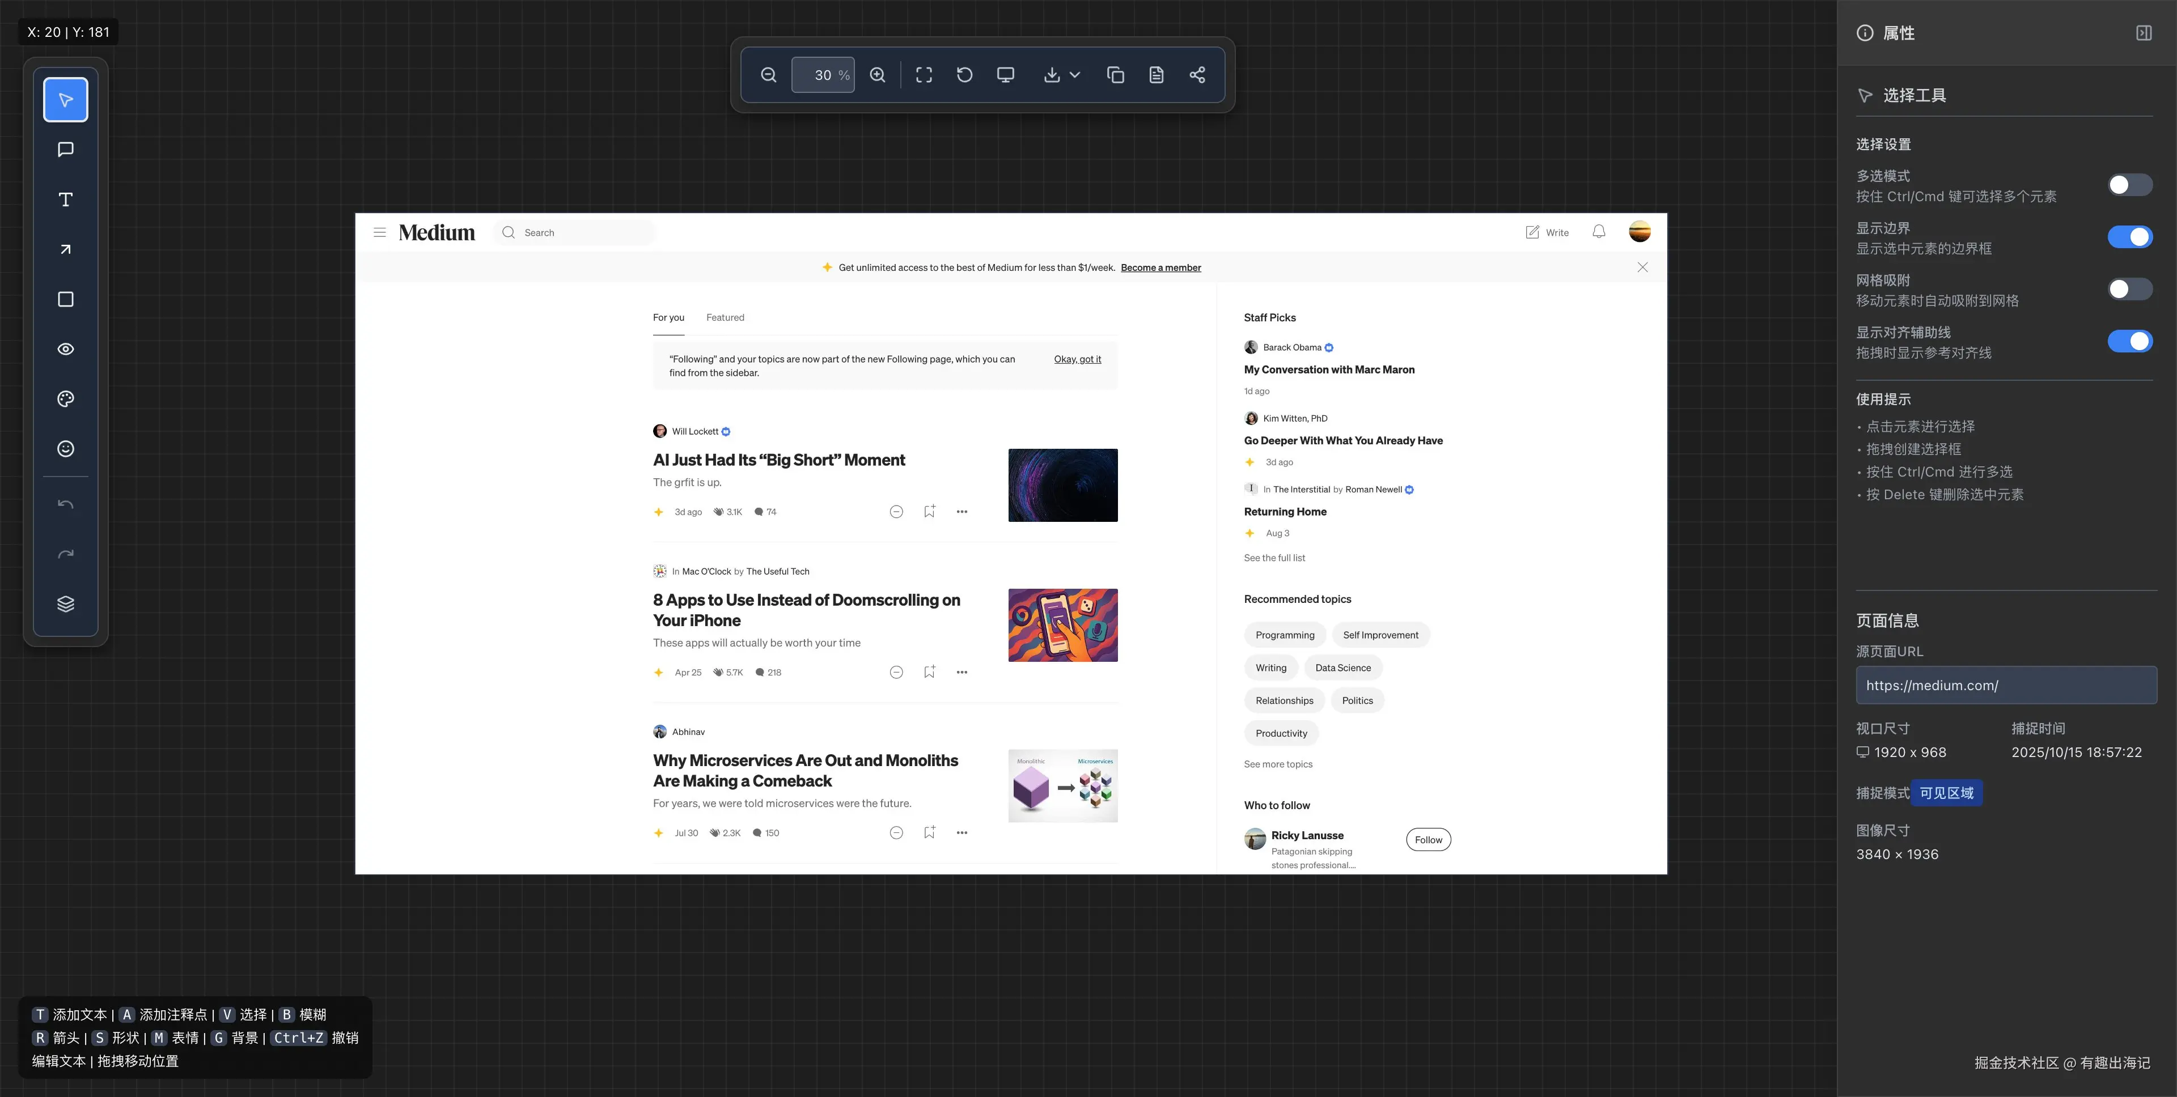2177x1097 pixels.
Task: Click the layers stack icon
Action: pos(65,604)
